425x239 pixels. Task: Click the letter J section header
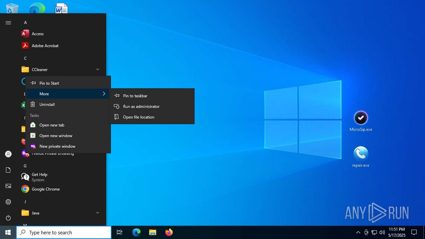[x=25, y=201]
